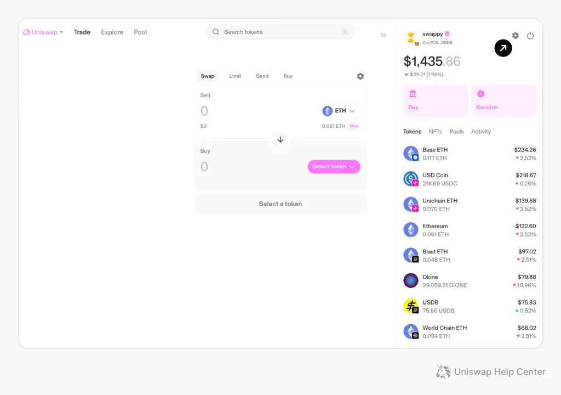Click the 0.061 ETH balance under Sell
Viewport: 561px width, 395px height.
pyautogui.click(x=334, y=126)
